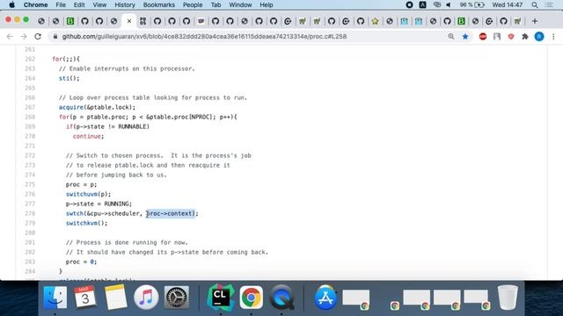Open Notes from the Dock
This screenshot has width=563, height=316.
click(x=115, y=297)
